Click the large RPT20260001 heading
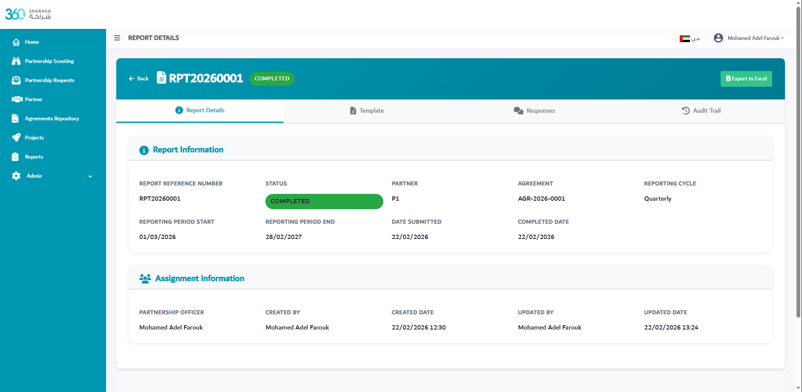 (x=206, y=78)
